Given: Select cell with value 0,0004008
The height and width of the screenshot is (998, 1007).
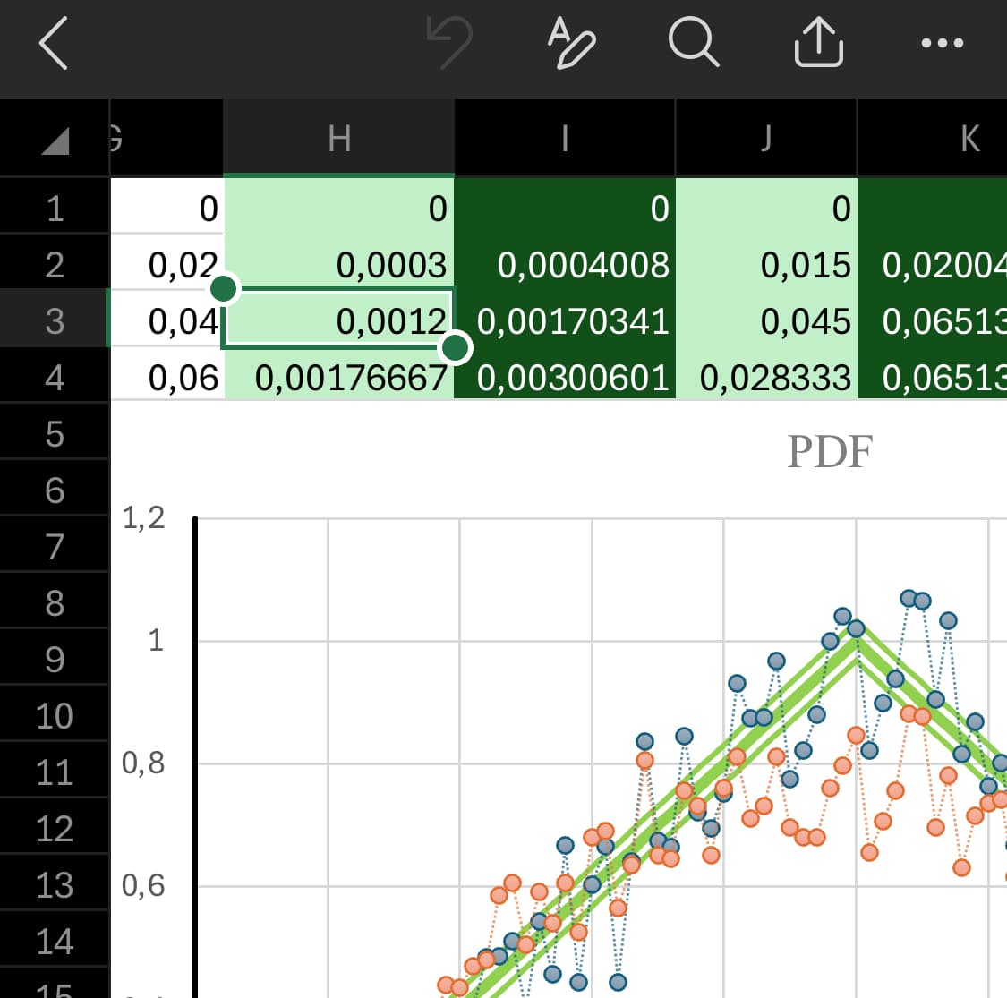Looking at the screenshot, I should pyautogui.click(x=566, y=265).
